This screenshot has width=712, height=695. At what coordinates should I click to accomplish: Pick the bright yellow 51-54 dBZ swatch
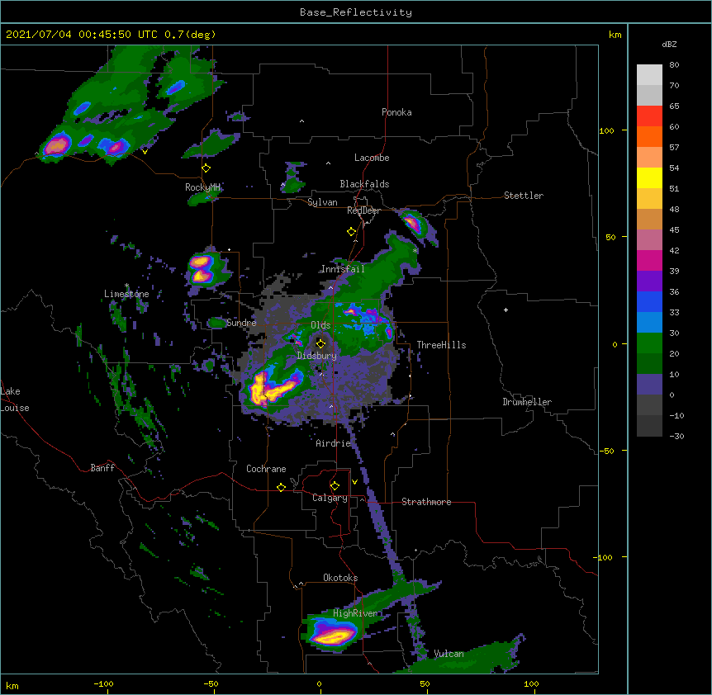coord(649,177)
